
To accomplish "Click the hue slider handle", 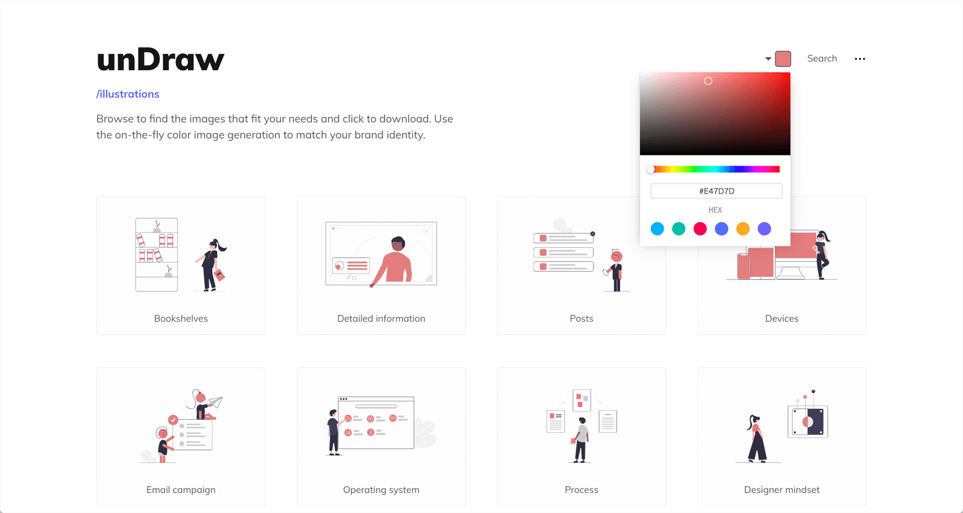I will pyautogui.click(x=650, y=170).
